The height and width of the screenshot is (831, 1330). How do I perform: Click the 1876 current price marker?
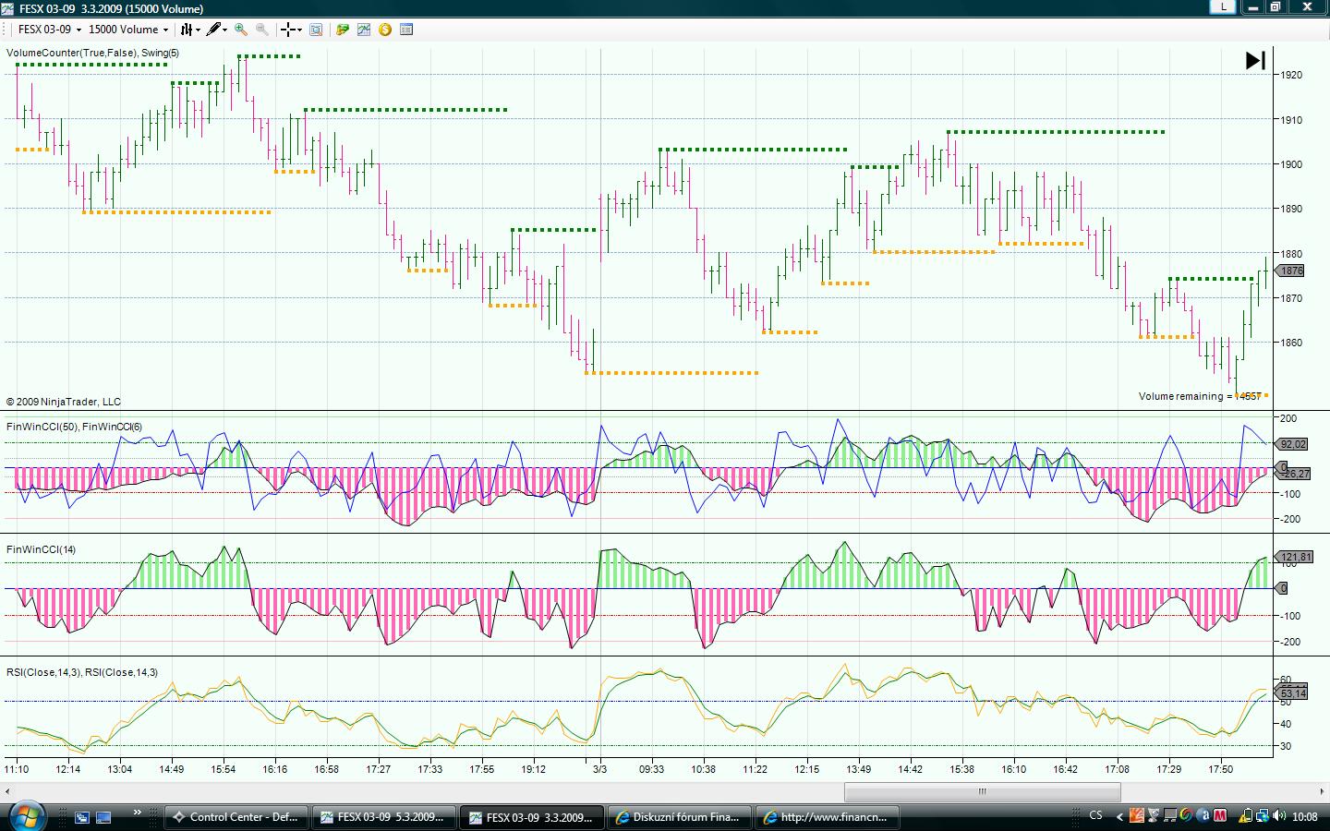point(1290,271)
